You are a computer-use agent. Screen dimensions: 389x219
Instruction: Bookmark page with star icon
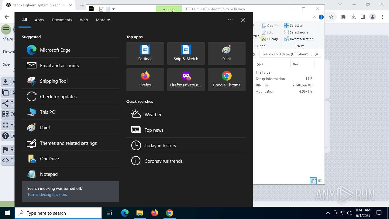coord(331,17)
